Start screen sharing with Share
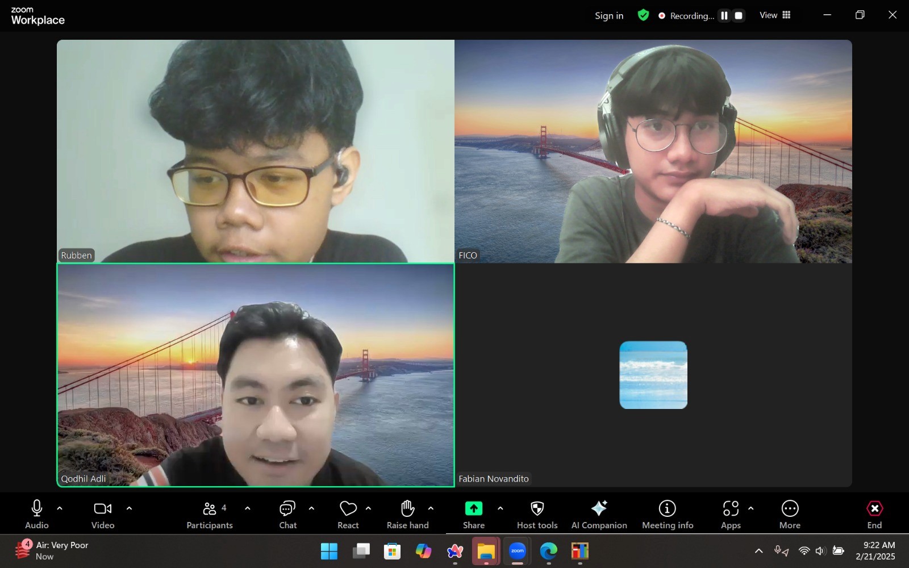The width and height of the screenshot is (909, 568). [x=474, y=514]
